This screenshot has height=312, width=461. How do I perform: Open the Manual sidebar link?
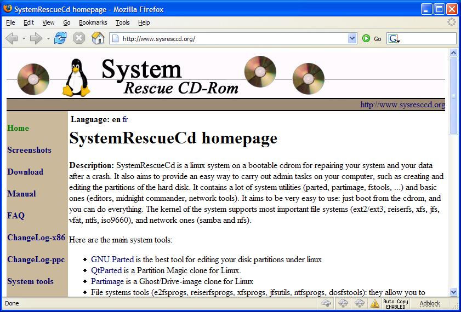(x=21, y=194)
